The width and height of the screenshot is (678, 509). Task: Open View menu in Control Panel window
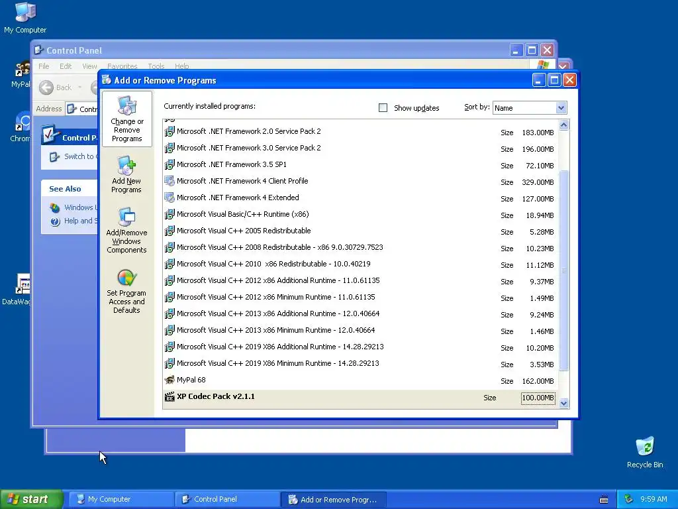[89, 66]
